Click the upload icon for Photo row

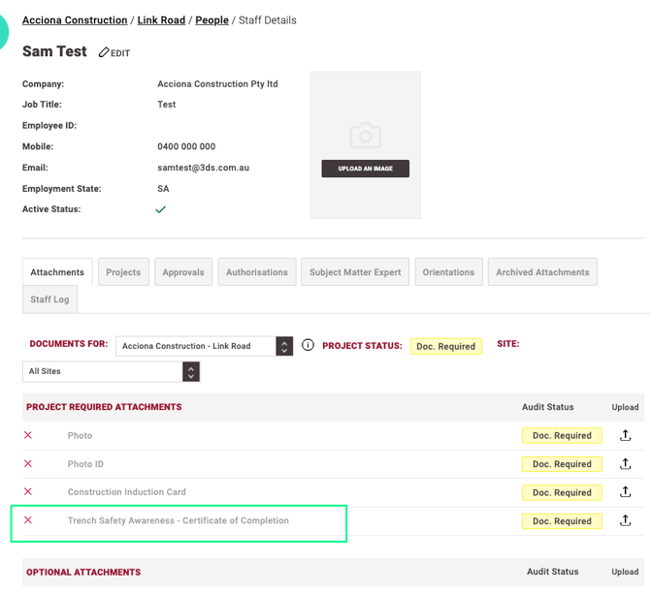625,436
